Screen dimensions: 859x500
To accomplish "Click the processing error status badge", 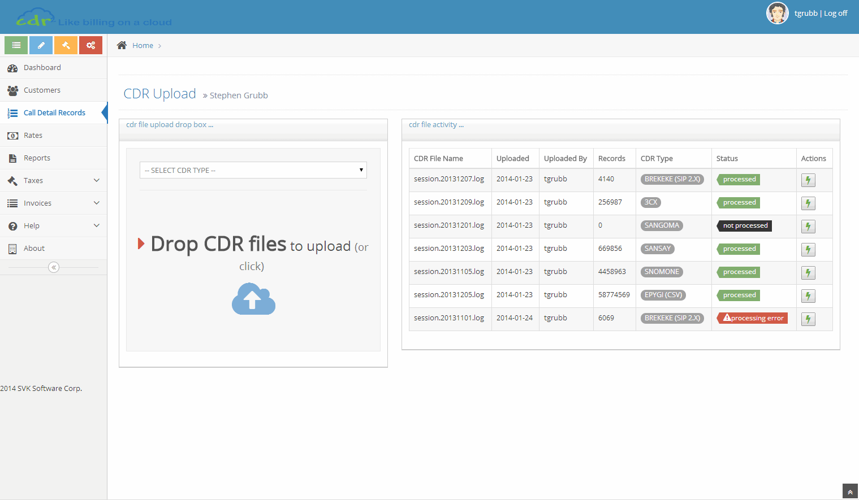I will coord(752,318).
